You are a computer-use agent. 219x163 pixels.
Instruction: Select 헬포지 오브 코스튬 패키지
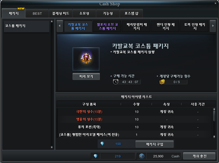(107, 26)
